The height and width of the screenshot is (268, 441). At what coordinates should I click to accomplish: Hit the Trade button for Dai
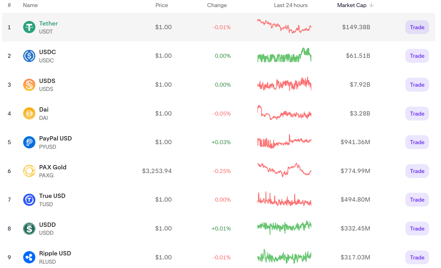[417, 113]
